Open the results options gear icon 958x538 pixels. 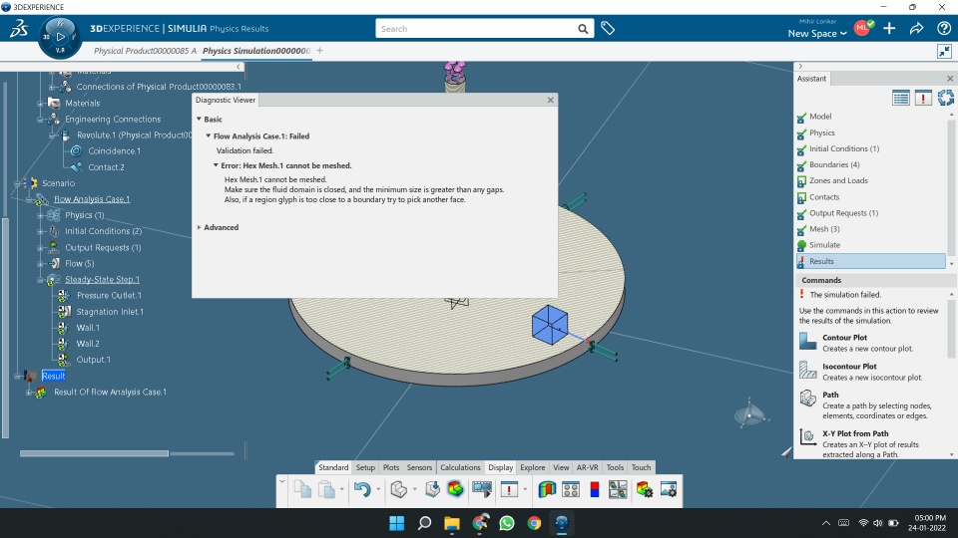point(644,489)
